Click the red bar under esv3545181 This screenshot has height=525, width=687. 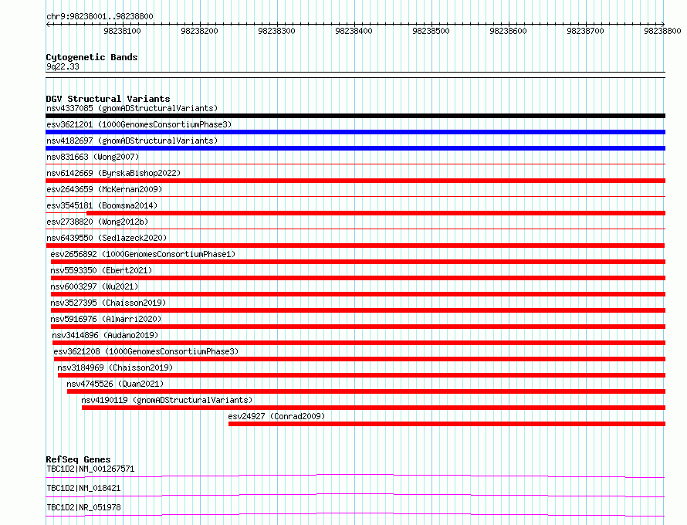click(376, 213)
